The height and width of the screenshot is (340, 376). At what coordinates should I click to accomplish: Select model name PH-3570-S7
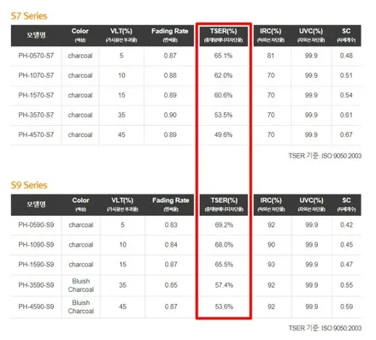(36, 115)
